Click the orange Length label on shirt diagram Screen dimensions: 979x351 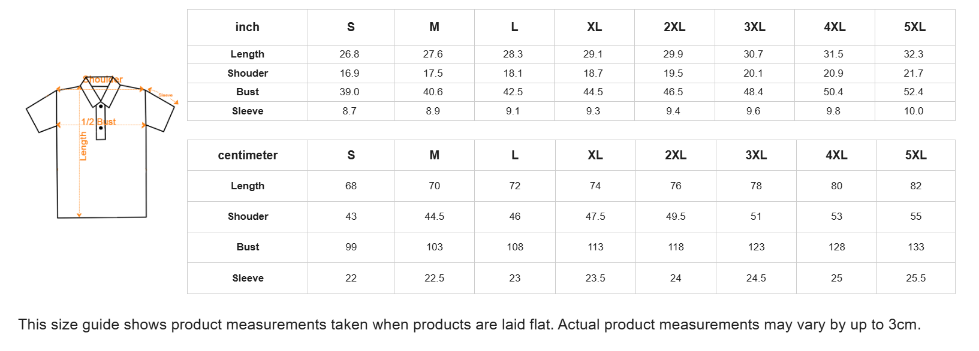(x=83, y=146)
